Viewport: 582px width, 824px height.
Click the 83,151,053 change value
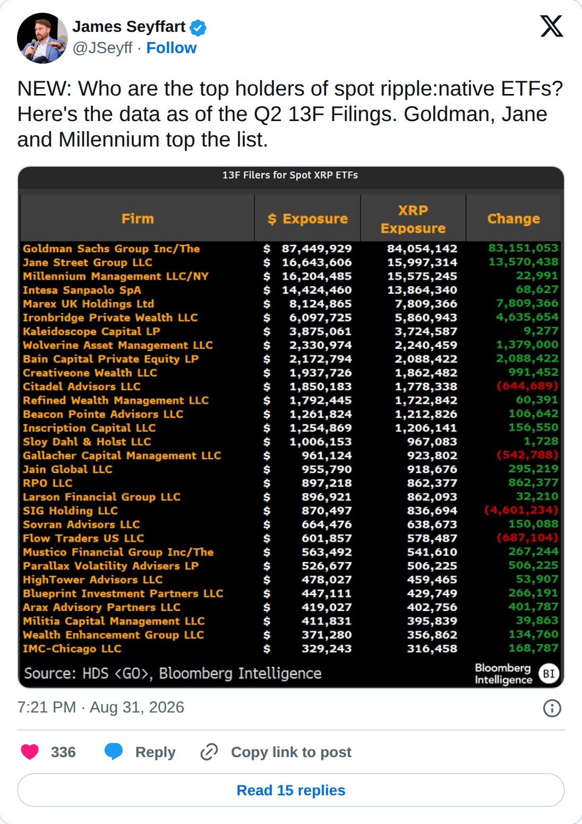click(524, 248)
